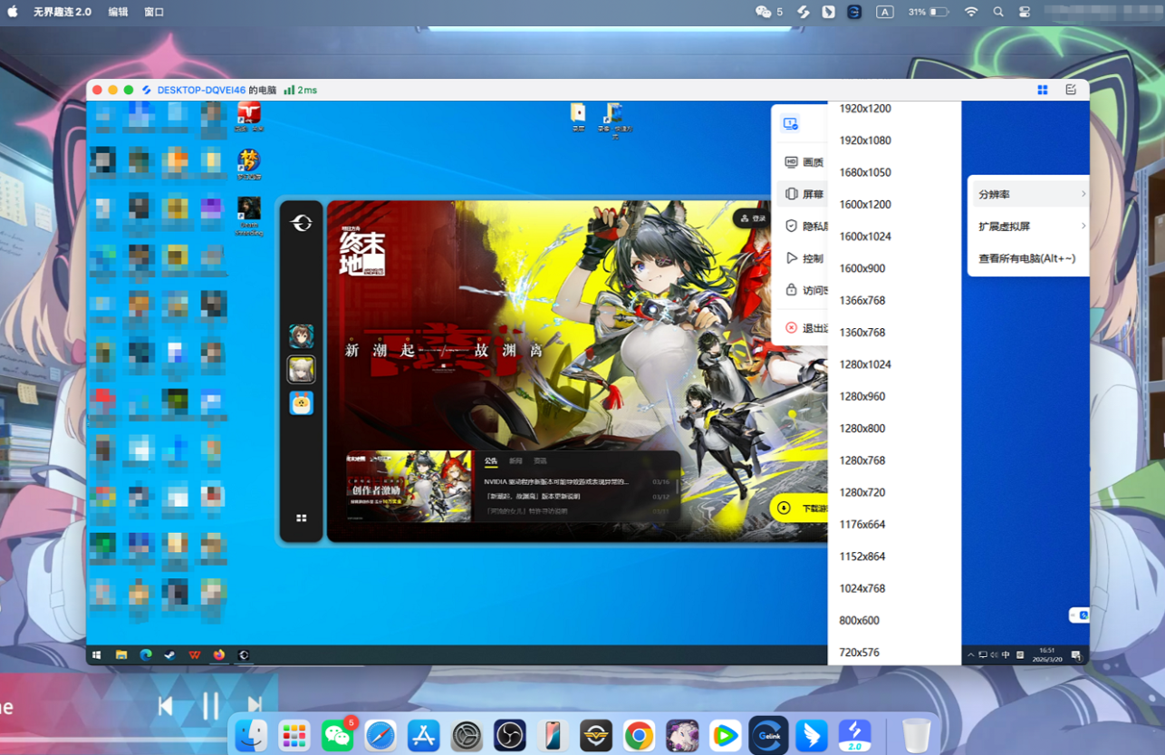Click the grid icon in launcher sidebar

[302, 518]
